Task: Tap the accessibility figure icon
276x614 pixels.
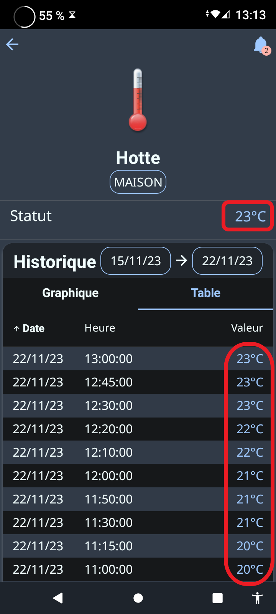Action: 258,598
